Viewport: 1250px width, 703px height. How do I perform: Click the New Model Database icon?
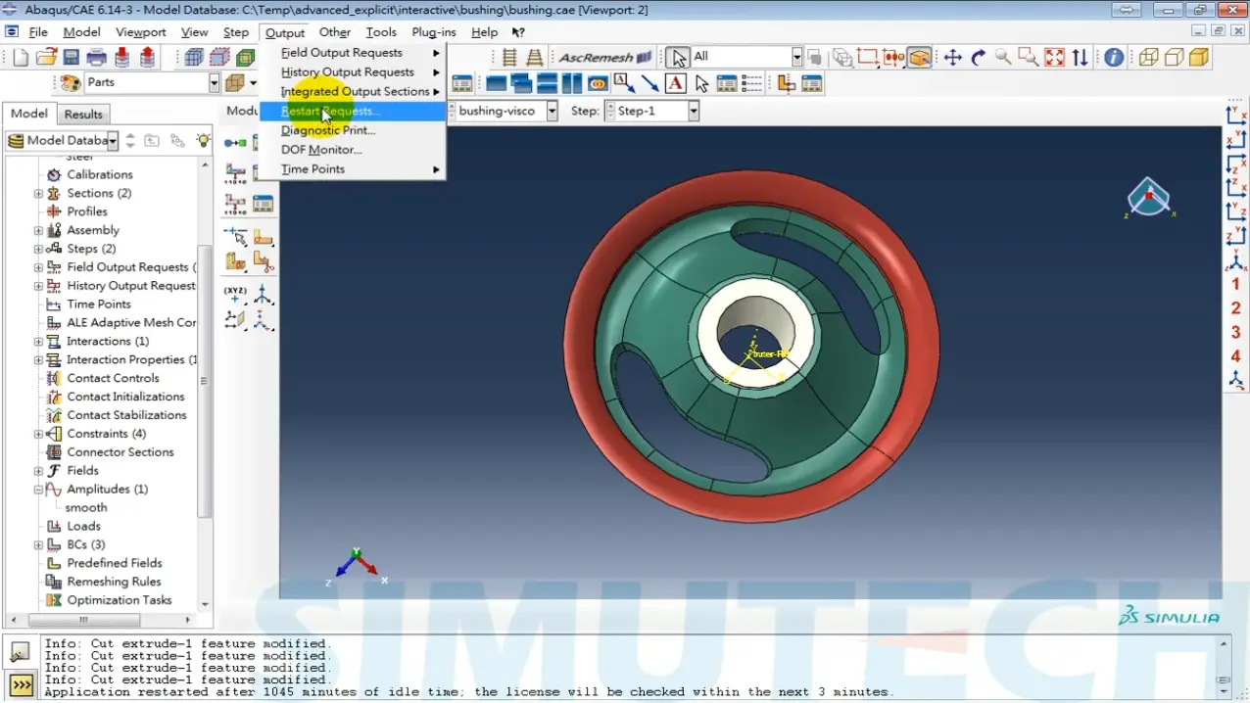[x=21, y=58]
